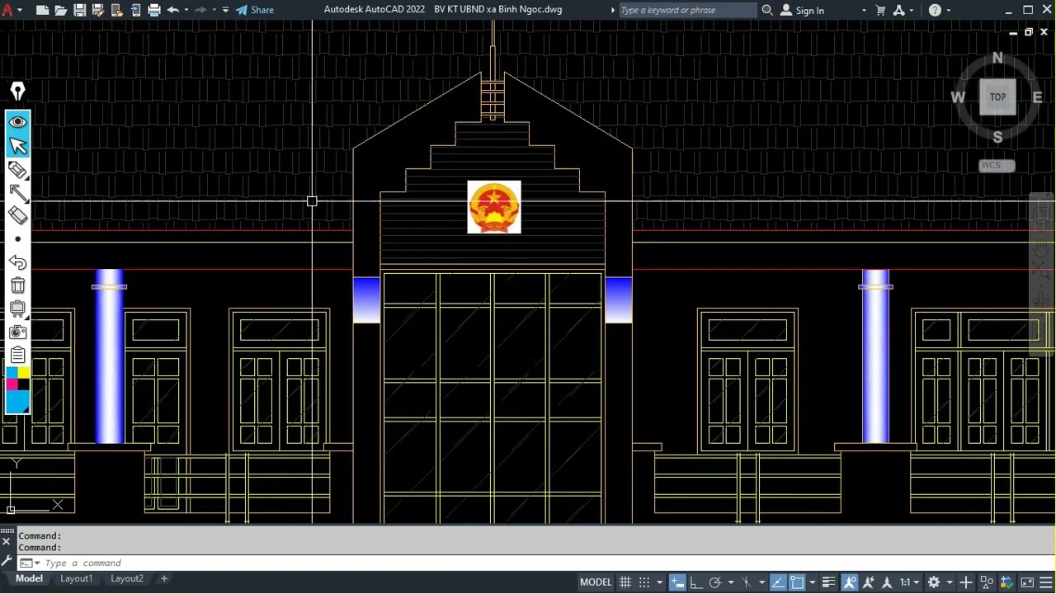
Task: Open the Redo history dropdown arrow
Action: tap(214, 10)
